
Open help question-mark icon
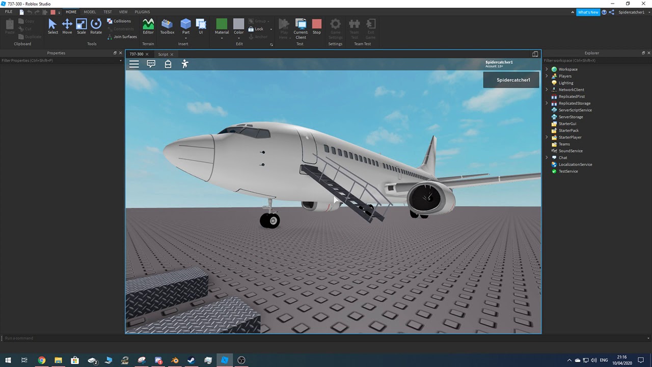pyautogui.click(x=604, y=12)
